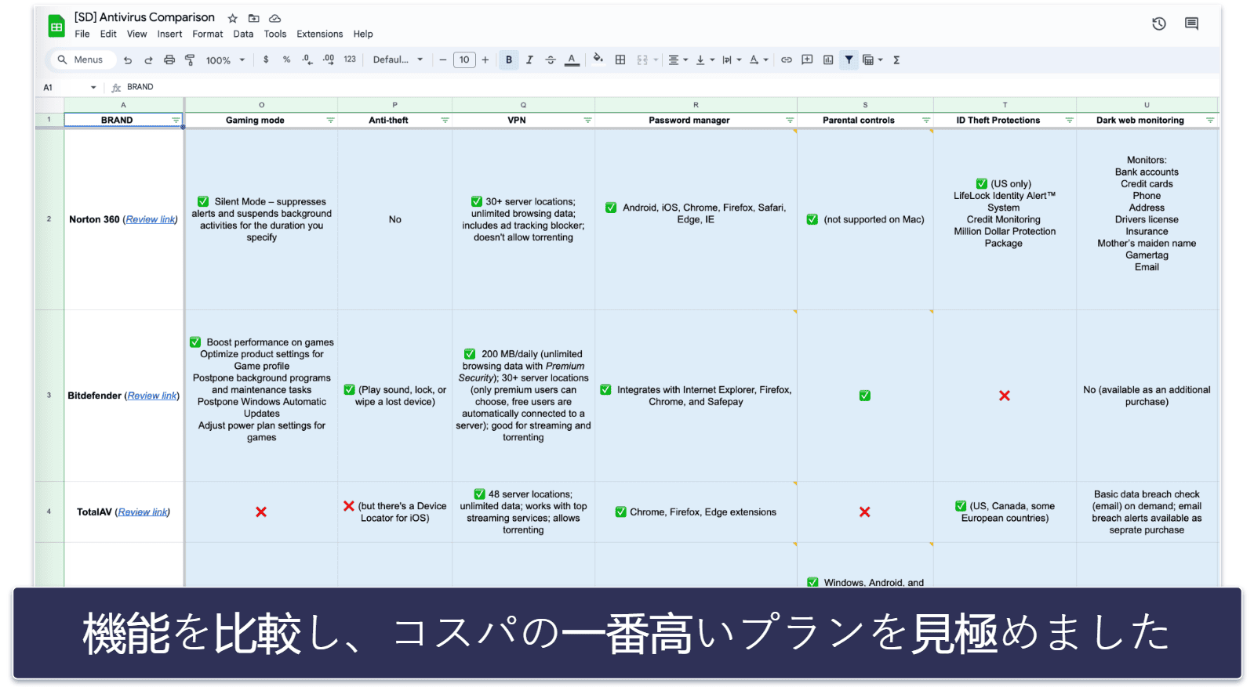Click the search icon in Menus box
Image resolution: width=1254 pixels, height=687 pixels.
63,60
